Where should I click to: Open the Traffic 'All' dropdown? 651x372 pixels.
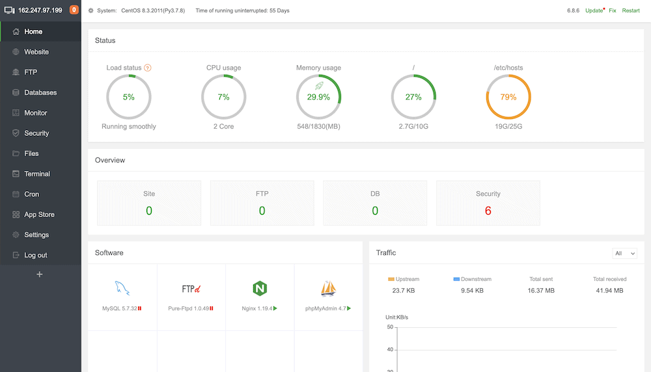pyautogui.click(x=624, y=254)
